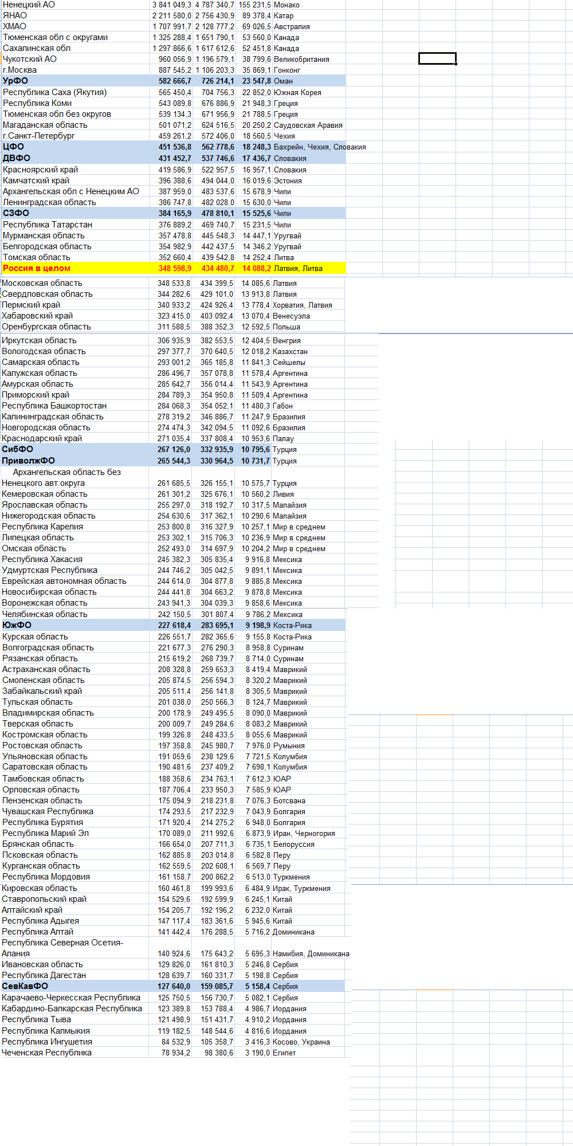This screenshot has width=573, height=1146.
Task: Select the country cell 'Гонконг'
Action: point(287,70)
